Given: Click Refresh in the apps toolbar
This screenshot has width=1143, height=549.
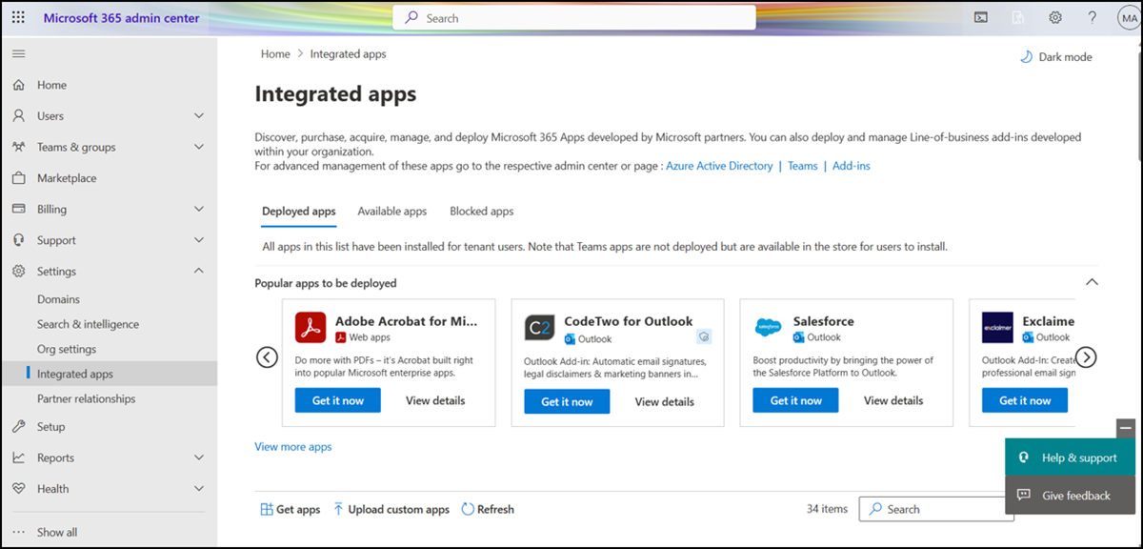Looking at the screenshot, I should pyautogui.click(x=488, y=510).
